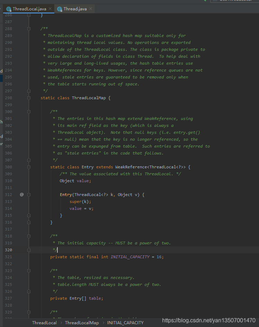The image size is (259, 327).
Task: Collapse the Javadoc comment starting at line 288
Action: click(x=29, y=29)
